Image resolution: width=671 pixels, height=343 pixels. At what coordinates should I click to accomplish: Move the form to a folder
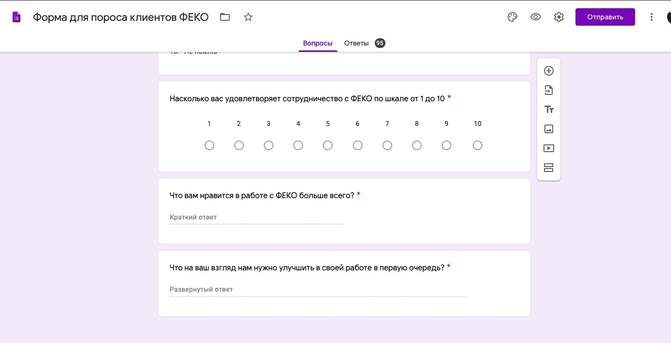(225, 17)
